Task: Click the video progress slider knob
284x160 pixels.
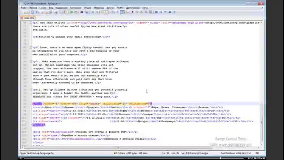Action: tap(221, 158)
